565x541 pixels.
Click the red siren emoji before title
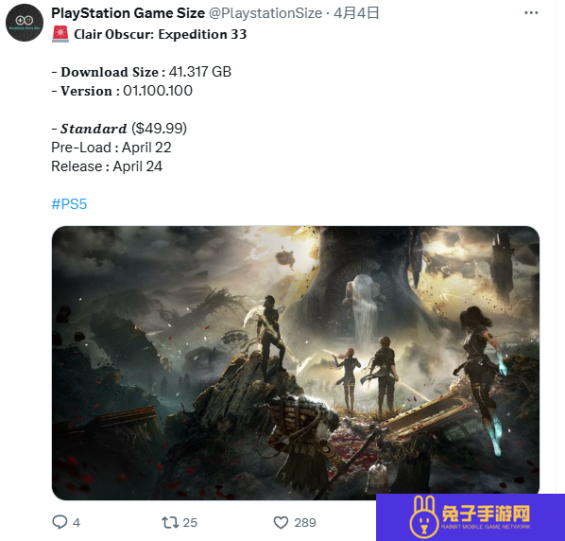(60, 34)
